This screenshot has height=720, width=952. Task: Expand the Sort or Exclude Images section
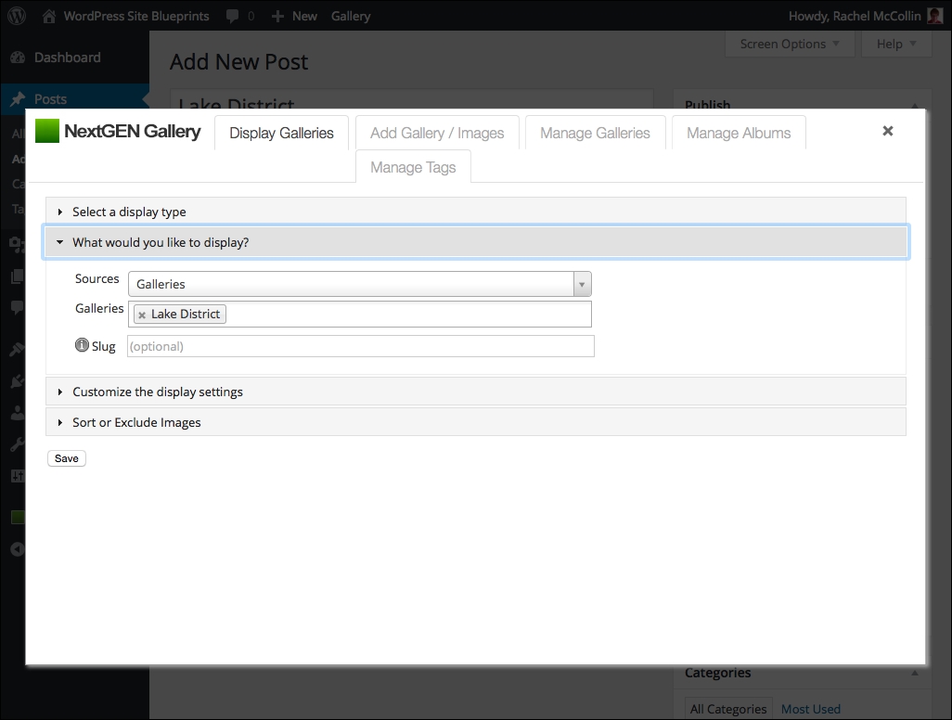[476, 422]
